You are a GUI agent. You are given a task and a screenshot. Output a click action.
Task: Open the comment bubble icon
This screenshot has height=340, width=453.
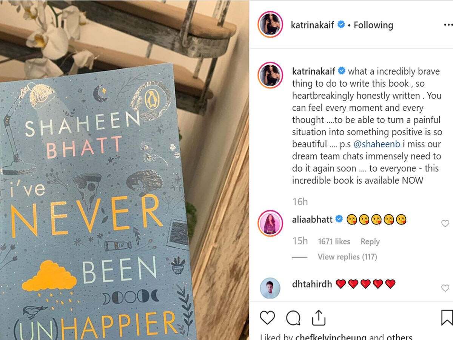coord(293,318)
